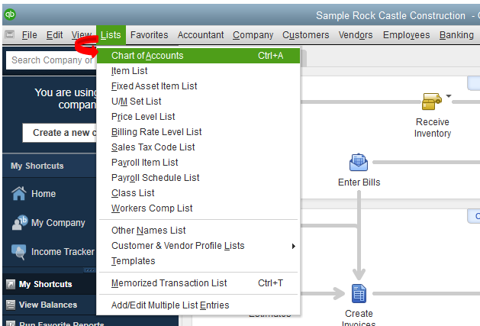Image resolution: width=480 pixels, height=326 pixels.
Task: Open Class List entry
Action: [x=198, y=193]
